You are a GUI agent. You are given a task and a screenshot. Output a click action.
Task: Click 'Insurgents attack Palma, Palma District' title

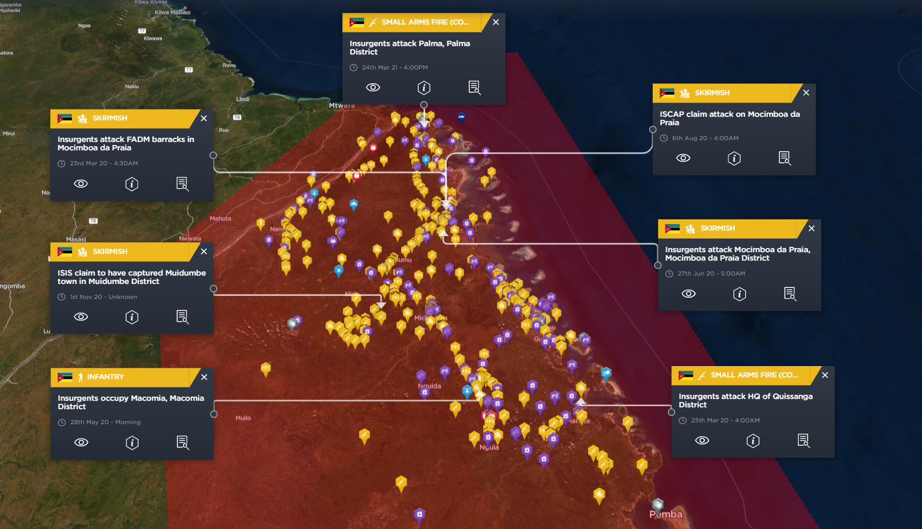(410, 47)
